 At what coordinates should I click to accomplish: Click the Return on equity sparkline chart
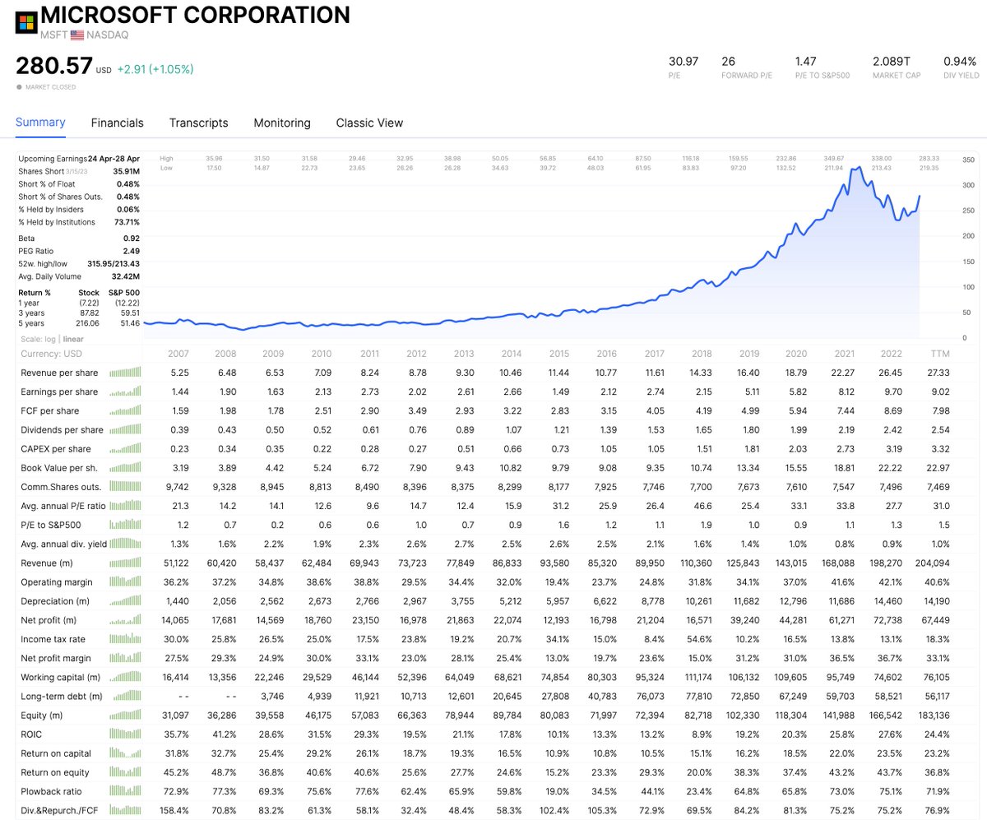tap(124, 771)
